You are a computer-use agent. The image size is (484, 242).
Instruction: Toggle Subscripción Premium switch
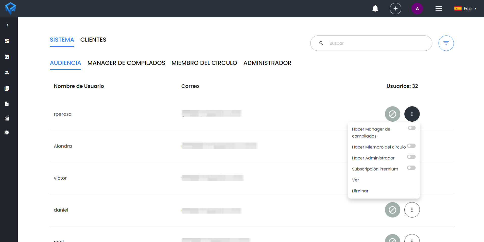pyautogui.click(x=411, y=168)
